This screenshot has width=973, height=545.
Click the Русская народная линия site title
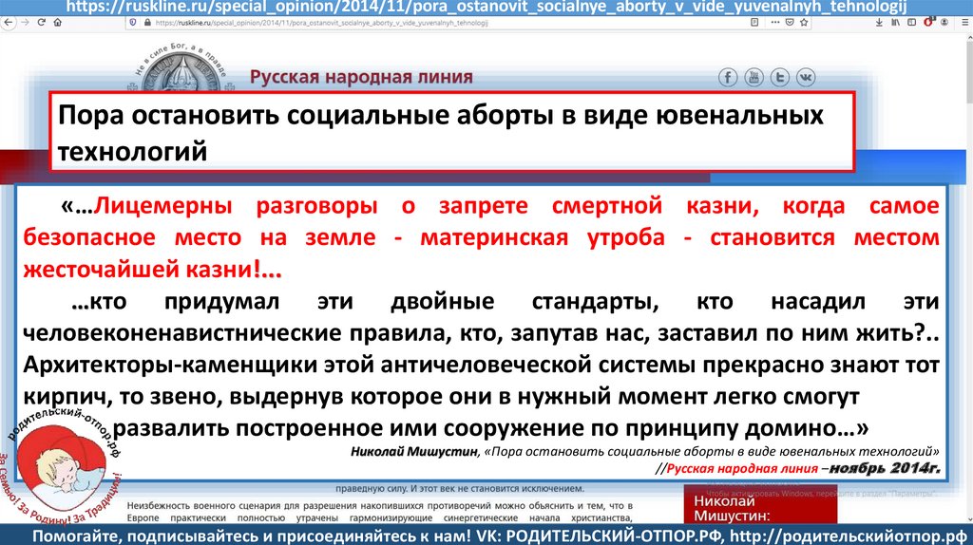[x=361, y=77]
